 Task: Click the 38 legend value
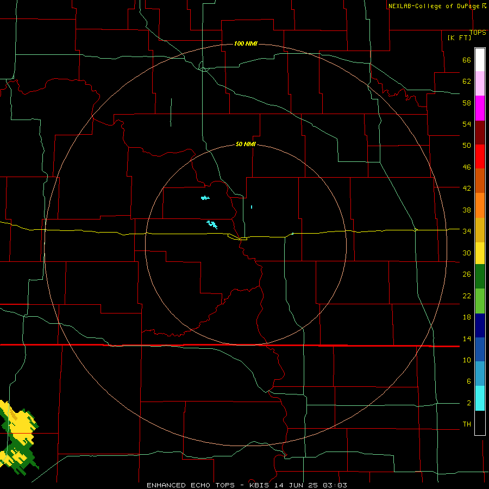pos(467,210)
